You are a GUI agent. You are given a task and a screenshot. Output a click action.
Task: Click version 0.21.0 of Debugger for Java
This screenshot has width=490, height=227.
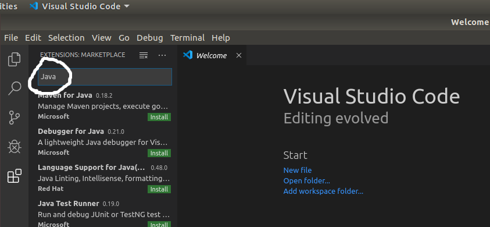point(116,132)
